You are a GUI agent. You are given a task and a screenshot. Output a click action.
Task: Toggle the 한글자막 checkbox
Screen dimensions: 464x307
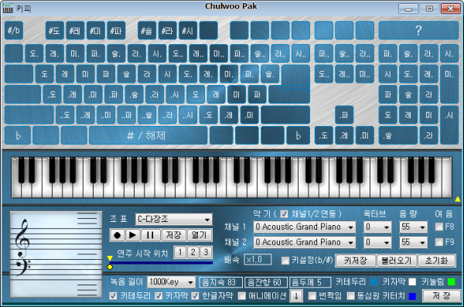(195, 295)
